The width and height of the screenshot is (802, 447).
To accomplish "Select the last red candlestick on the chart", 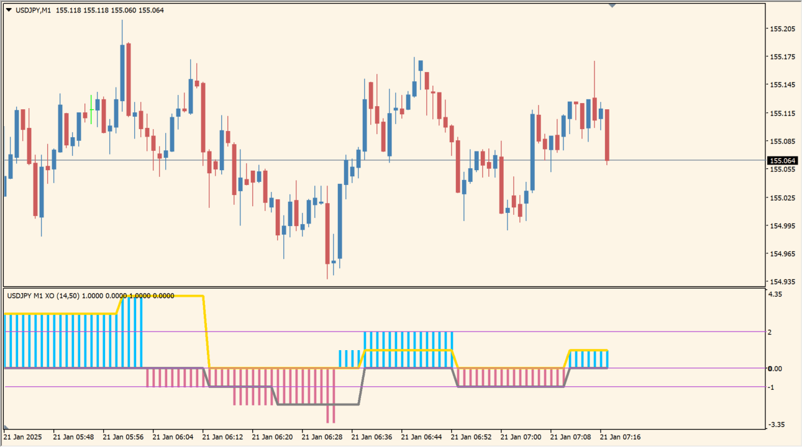I will coord(607,135).
